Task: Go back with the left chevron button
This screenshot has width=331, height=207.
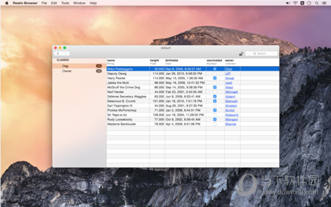Action: coord(58,53)
